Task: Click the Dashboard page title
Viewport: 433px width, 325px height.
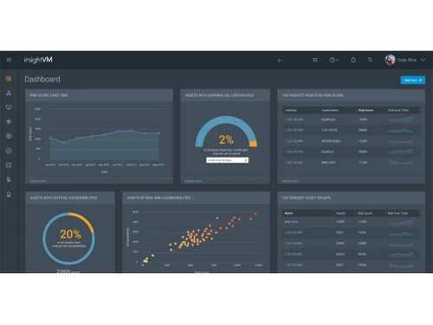Action: (x=42, y=79)
